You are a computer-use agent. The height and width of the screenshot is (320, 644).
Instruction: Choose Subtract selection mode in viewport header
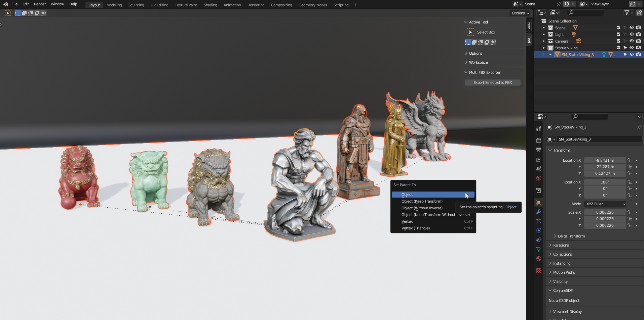[x=31, y=13]
